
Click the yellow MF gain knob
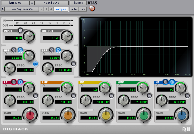[106, 115]
